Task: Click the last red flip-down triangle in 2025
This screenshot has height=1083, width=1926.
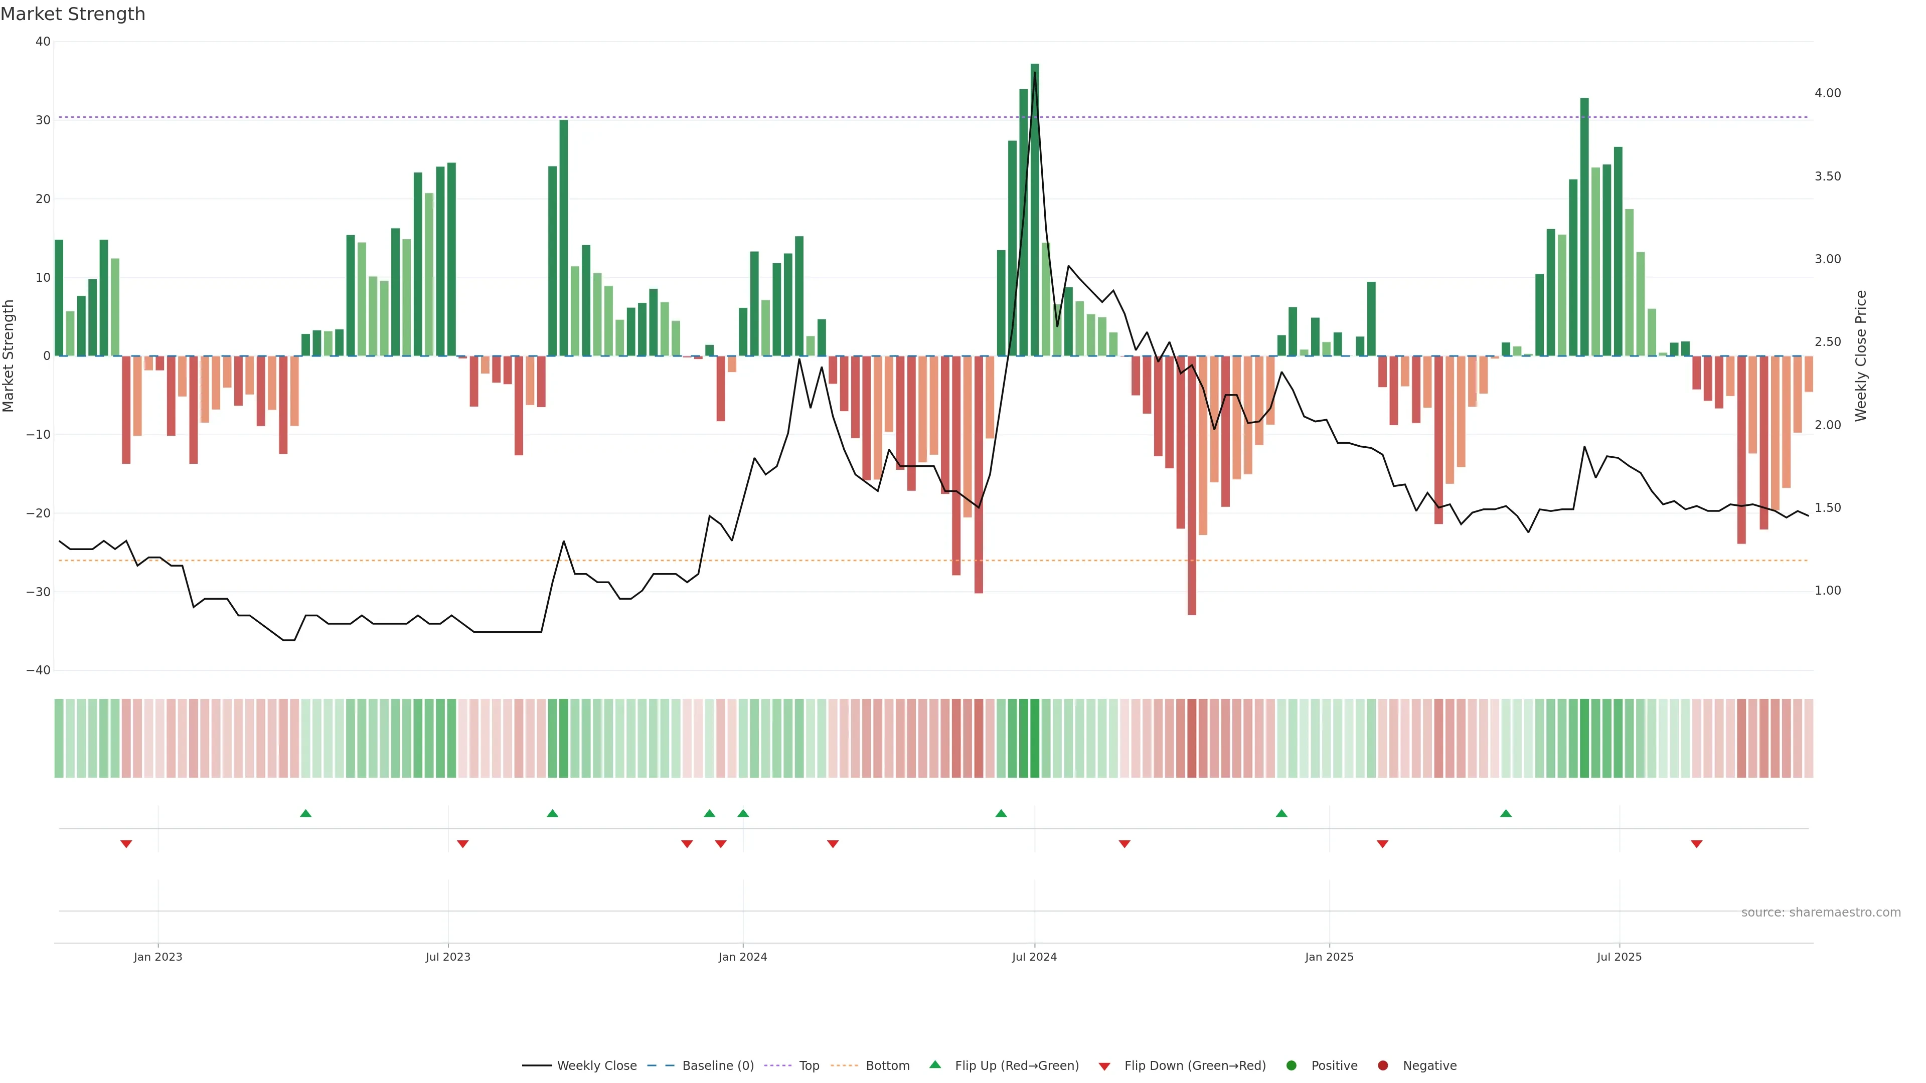Action: coord(1696,844)
